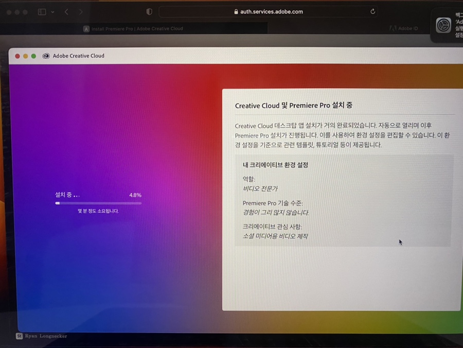The width and height of the screenshot is (463, 348).
Task: Click the installation progress bar
Action: (x=98, y=203)
